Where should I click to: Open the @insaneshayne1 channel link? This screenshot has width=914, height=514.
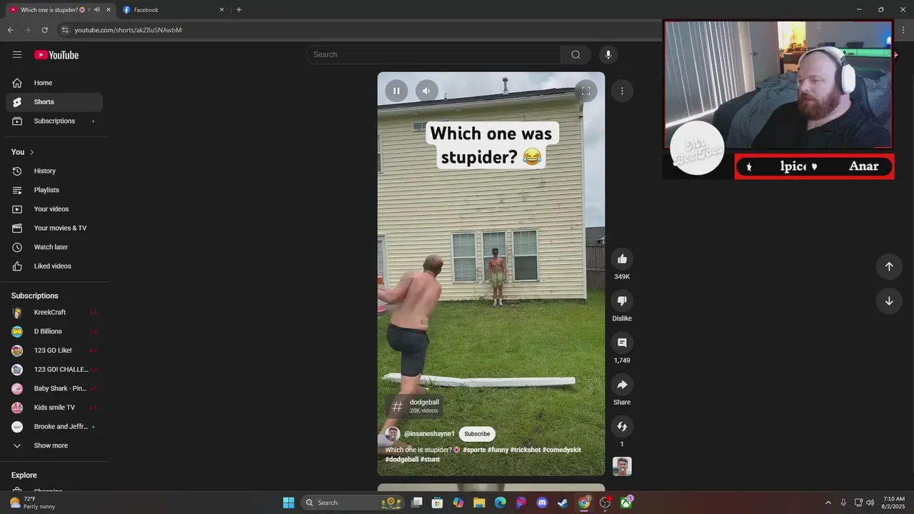429,434
